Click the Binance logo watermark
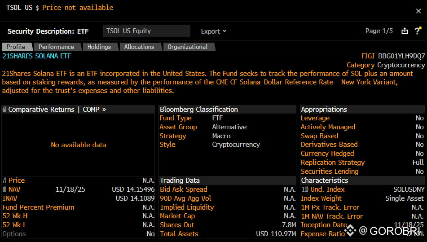This screenshot has height=242, width=427. pyautogui.click(x=350, y=231)
